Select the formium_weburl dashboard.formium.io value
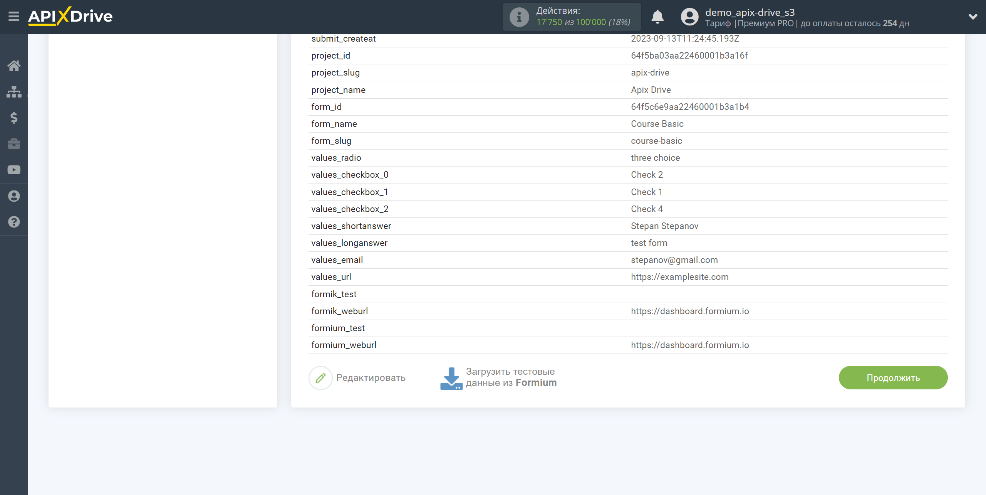 point(690,345)
